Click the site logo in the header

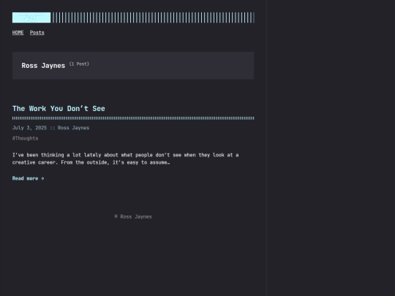(31, 18)
